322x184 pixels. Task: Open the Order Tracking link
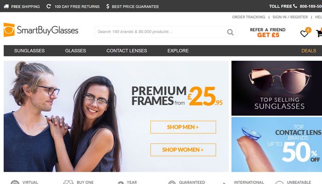(248, 17)
